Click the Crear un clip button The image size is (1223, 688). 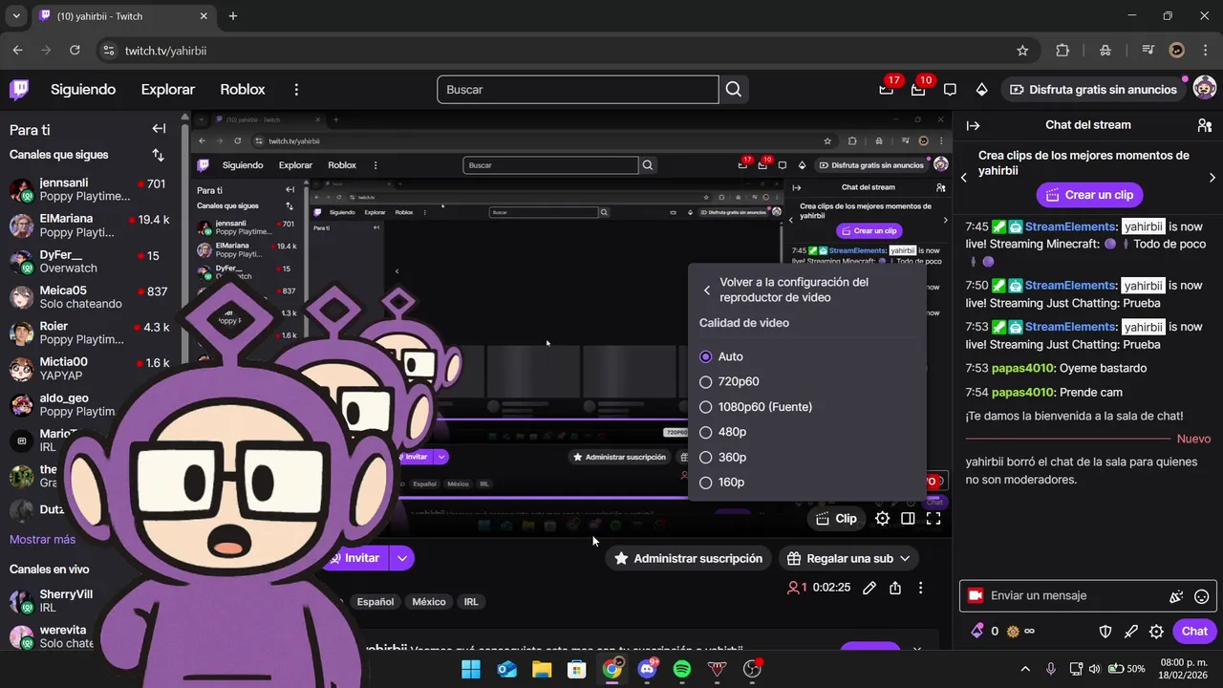point(1089,195)
